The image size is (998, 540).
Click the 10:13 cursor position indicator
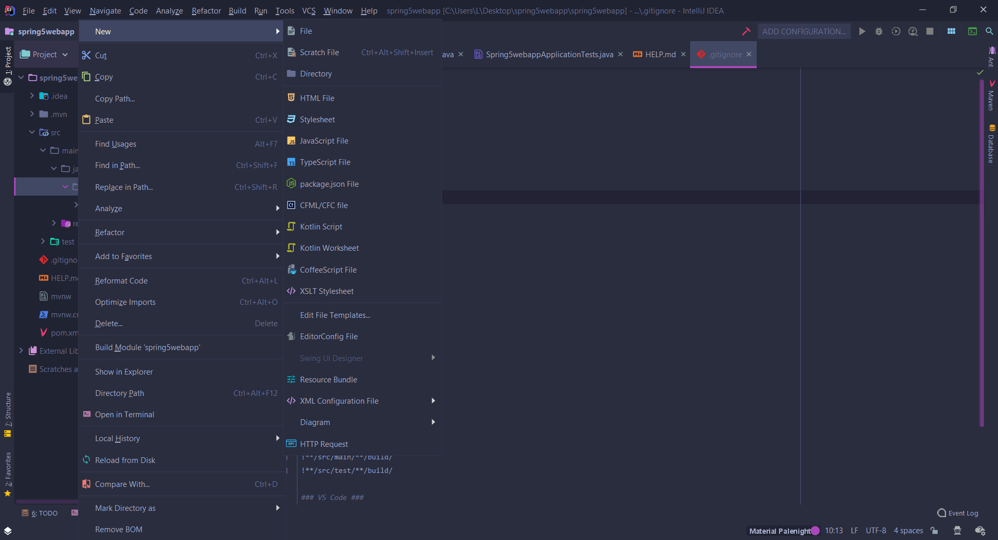coord(834,531)
